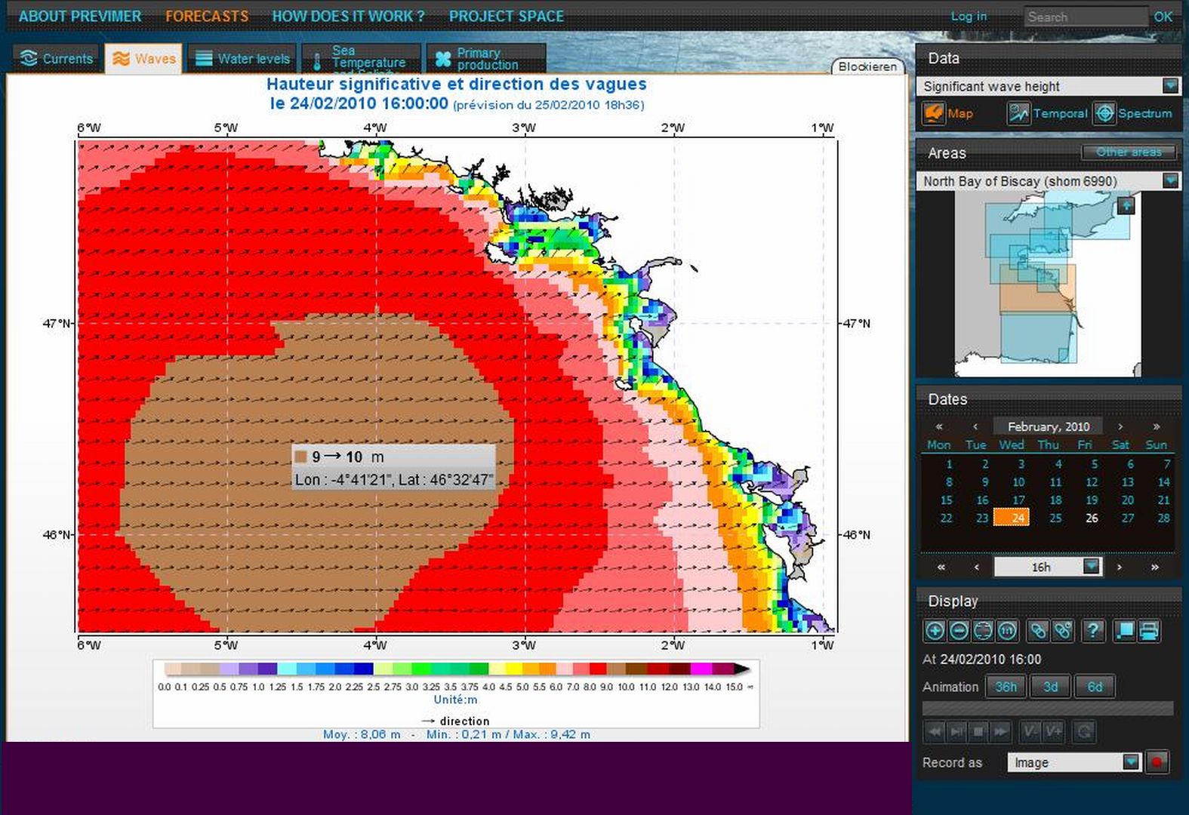Click the animation progress bar
This screenshot has height=815, width=1189.
tap(1047, 709)
